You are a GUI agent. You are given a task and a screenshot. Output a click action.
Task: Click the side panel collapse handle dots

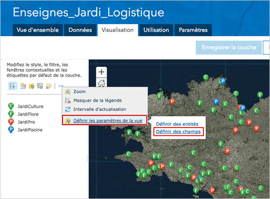pos(87,158)
